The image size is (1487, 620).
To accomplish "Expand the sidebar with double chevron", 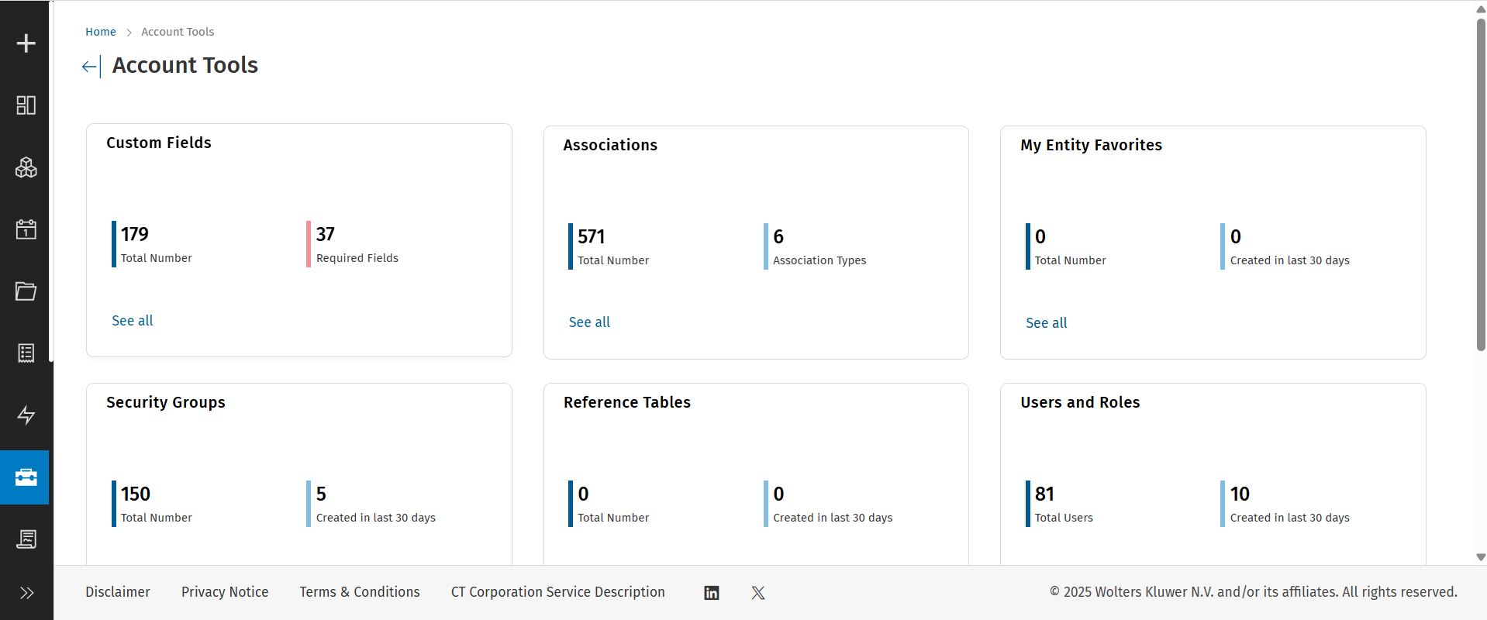I will point(26,594).
